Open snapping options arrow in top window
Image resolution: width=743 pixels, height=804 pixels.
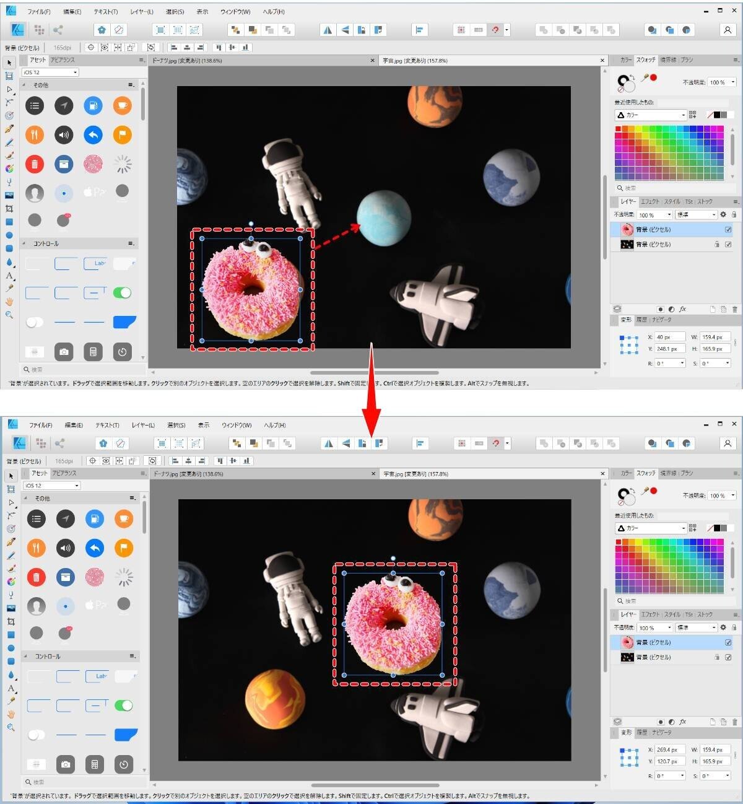(x=507, y=30)
